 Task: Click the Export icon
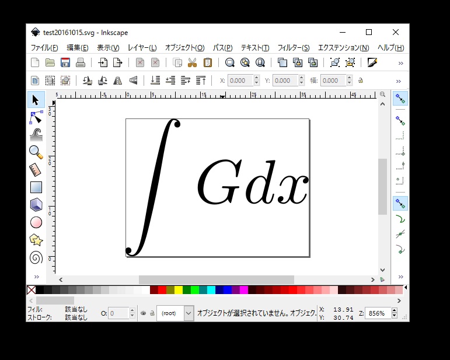click(118, 62)
